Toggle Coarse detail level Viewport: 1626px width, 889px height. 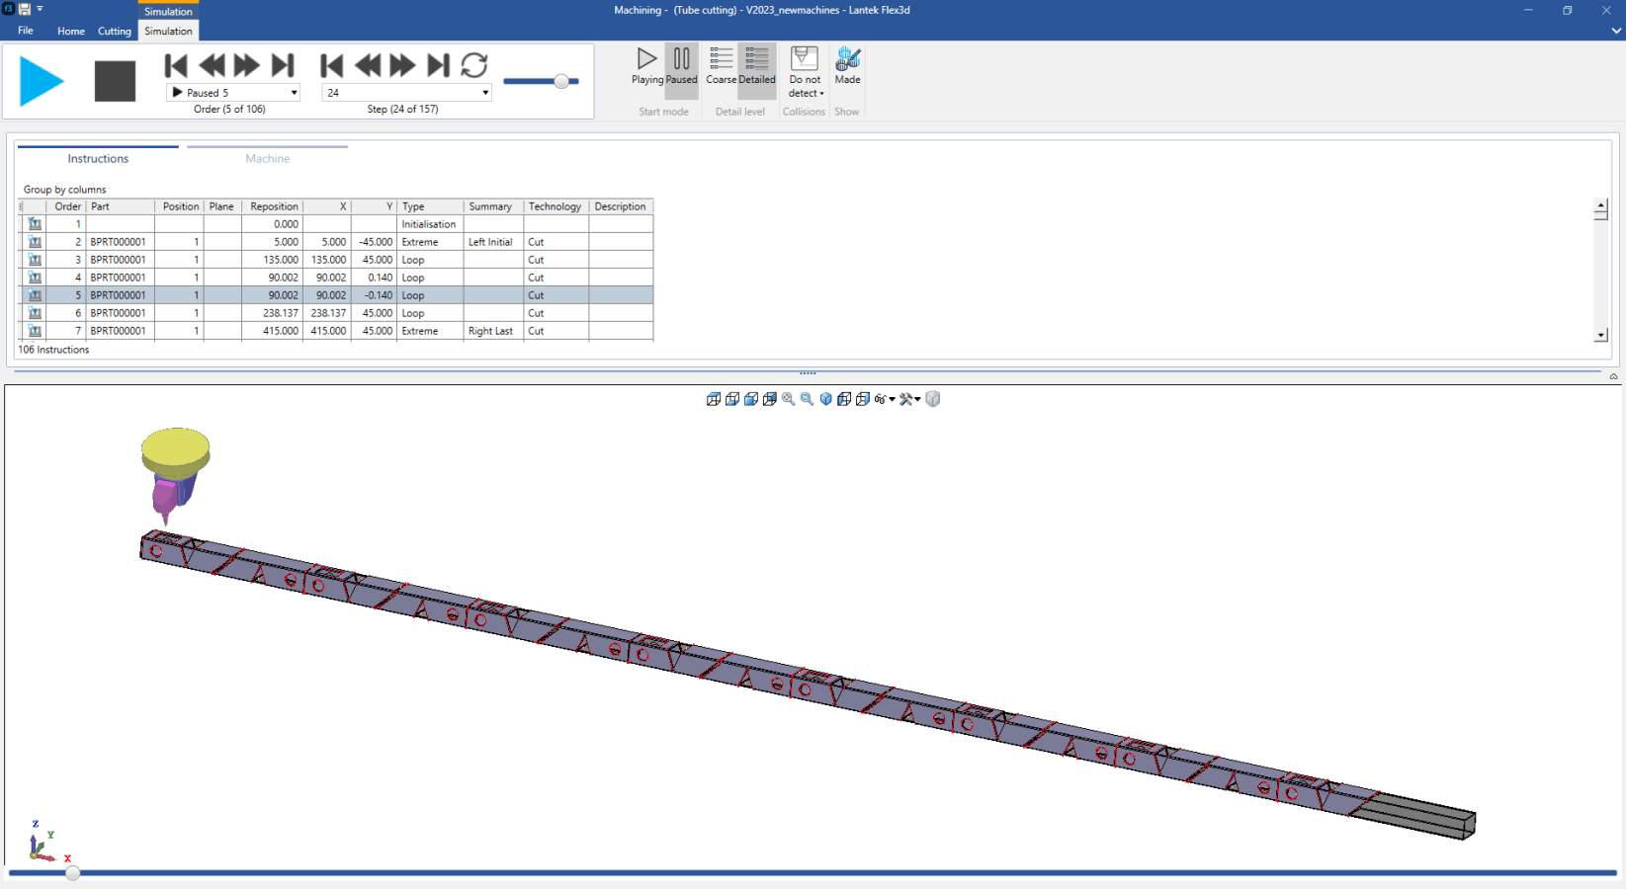(x=721, y=66)
